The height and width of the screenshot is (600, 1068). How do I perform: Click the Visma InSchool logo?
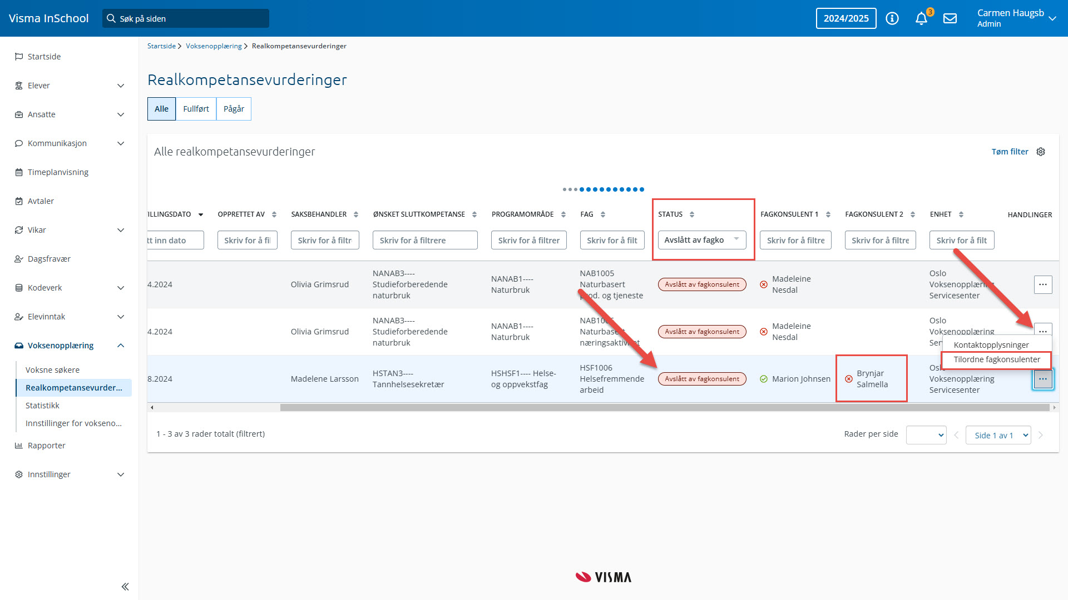tap(49, 18)
